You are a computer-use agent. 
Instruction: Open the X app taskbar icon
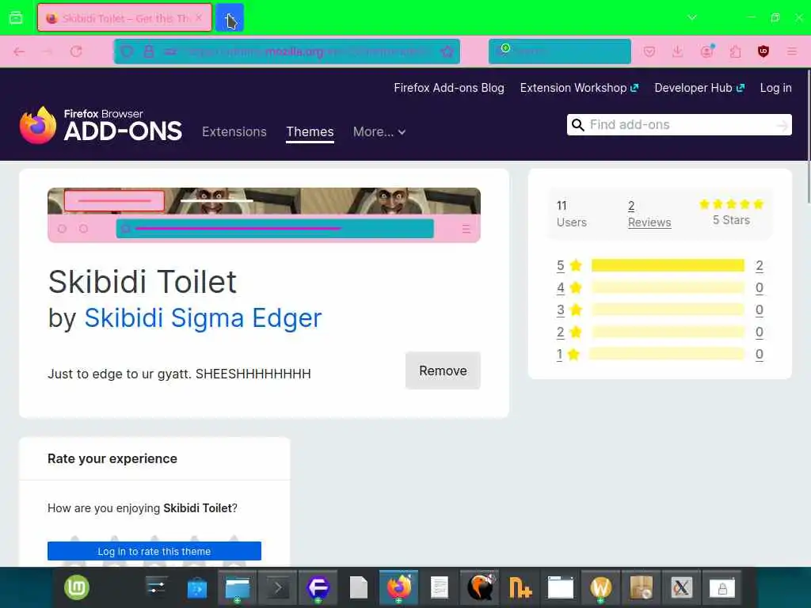click(681, 588)
